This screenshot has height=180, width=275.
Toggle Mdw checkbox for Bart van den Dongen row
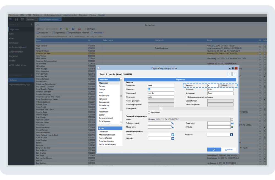coord(265,158)
